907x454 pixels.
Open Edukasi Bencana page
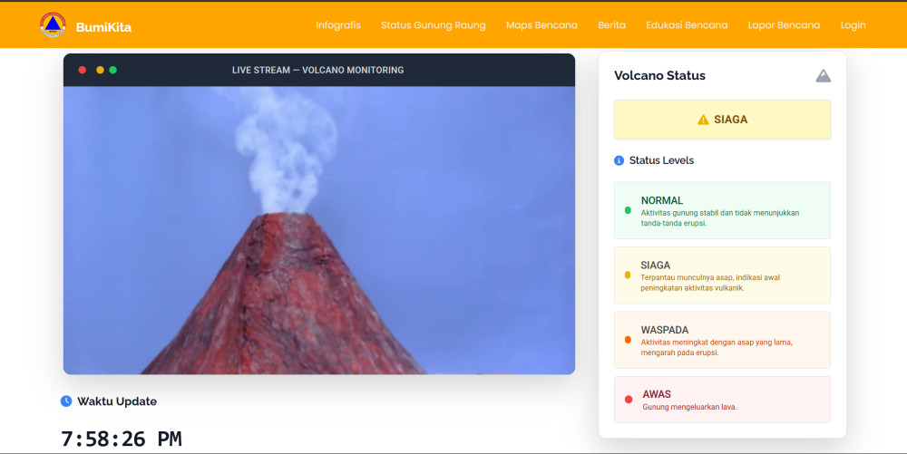coord(687,25)
